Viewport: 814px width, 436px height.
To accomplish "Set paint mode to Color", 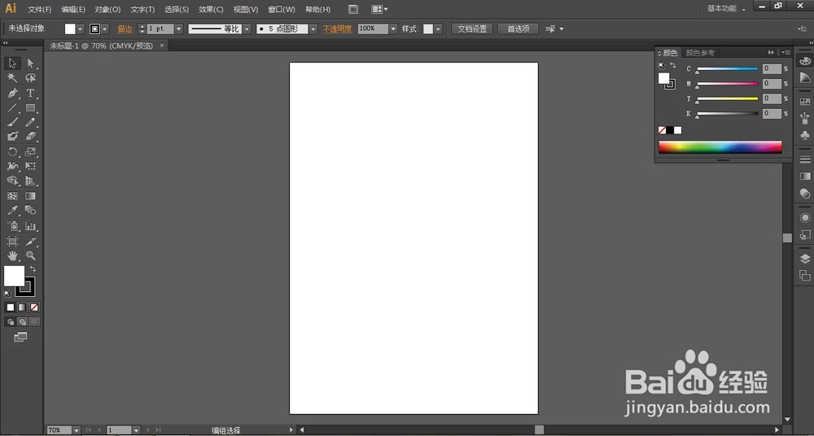I will click(x=11, y=307).
